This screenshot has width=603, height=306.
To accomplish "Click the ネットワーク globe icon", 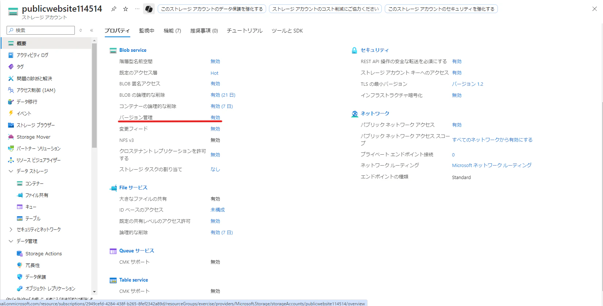I will click(x=354, y=114).
